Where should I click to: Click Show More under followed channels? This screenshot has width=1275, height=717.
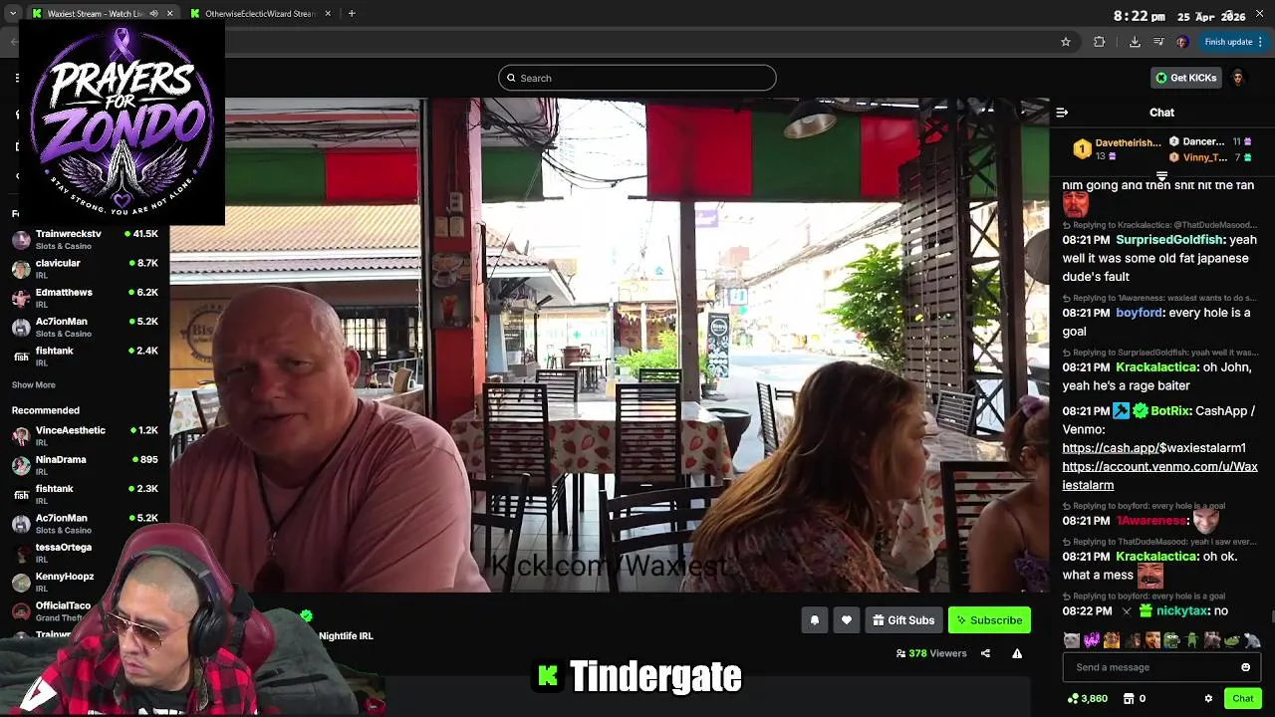pyautogui.click(x=34, y=385)
